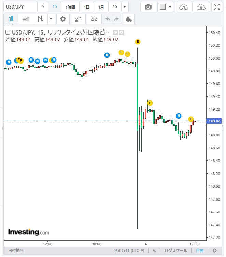Click the E marker near 149.20 level
This screenshot has width=226, height=257.
(150, 103)
